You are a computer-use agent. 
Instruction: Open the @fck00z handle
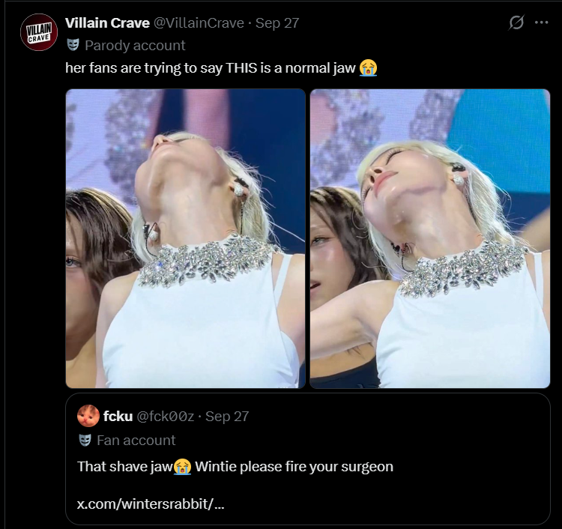166,417
